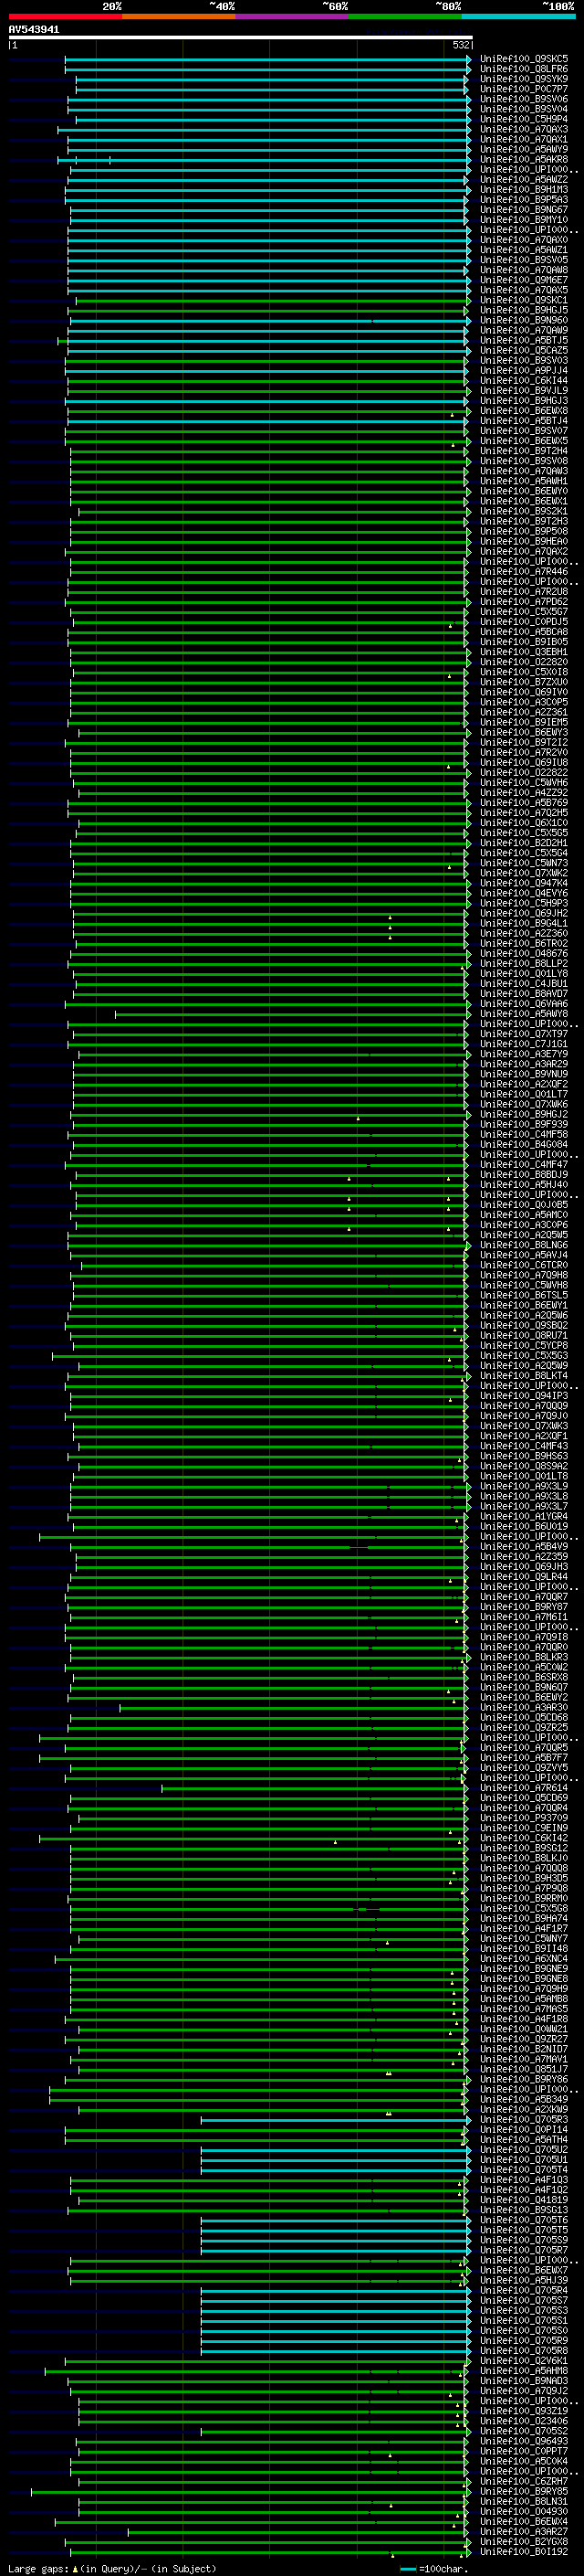The image size is (584, 2576).
Task: Select label UniRef100_B9N960
Action: coord(524,320)
